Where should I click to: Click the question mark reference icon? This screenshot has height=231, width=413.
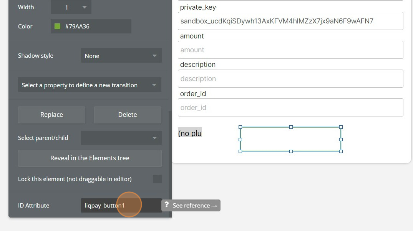coord(166,205)
